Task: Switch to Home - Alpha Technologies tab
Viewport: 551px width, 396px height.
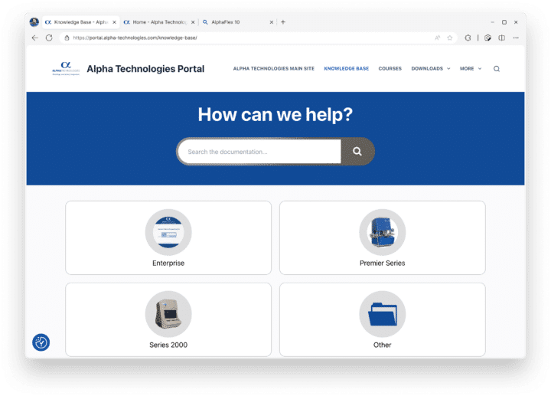Action: tap(159, 22)
